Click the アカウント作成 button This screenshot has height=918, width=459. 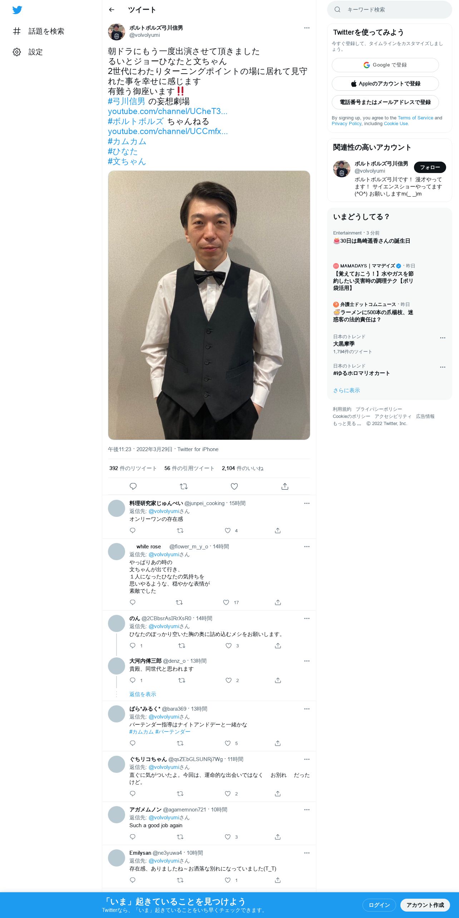click(425, 905)
